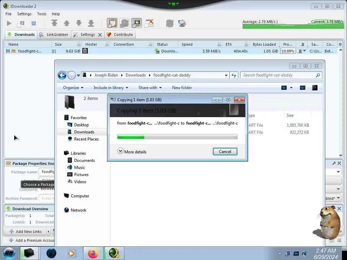Click the hoster icon in the package row
This screenshot has height=260, width=347.
(x=85, y=51)
